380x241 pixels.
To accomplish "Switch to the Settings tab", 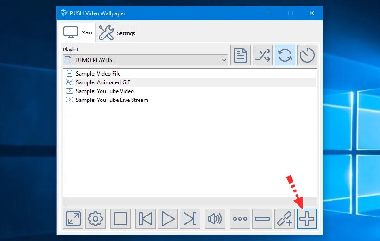I will (117, 33).
